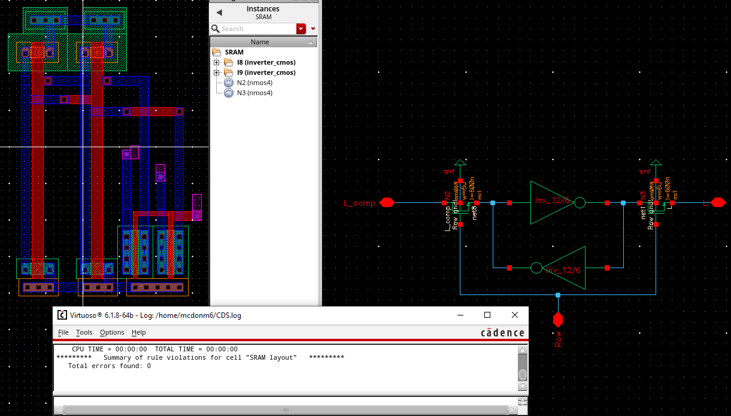This screenshot has width=731, height=416.
Task: Select the L_comp input pin in the schematic
Action: [x=387, y=203]
